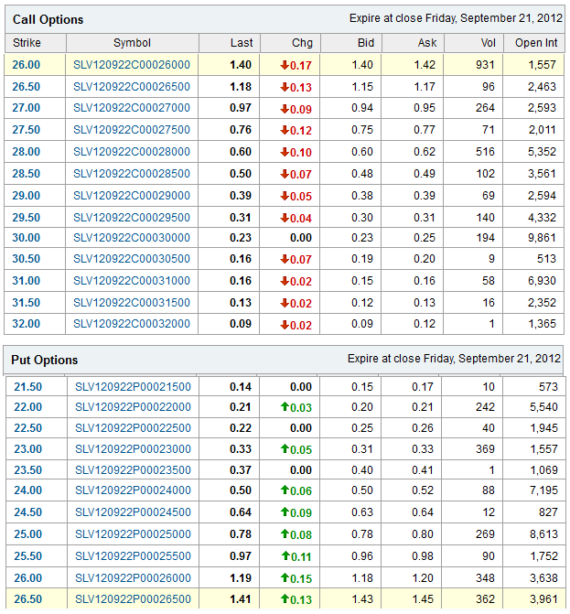Open symbol link SLV120922P00021500

point(134,387)
